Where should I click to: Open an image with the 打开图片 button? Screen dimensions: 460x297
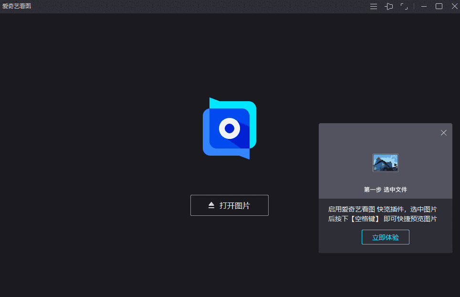229,205
